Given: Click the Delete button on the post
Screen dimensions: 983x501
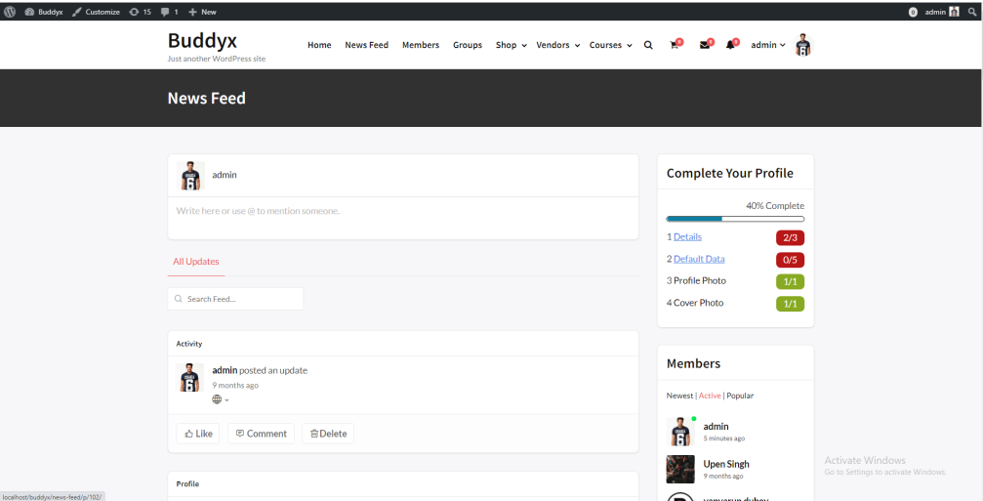Looking at the screenshot, I should click(x=328, y=434).
